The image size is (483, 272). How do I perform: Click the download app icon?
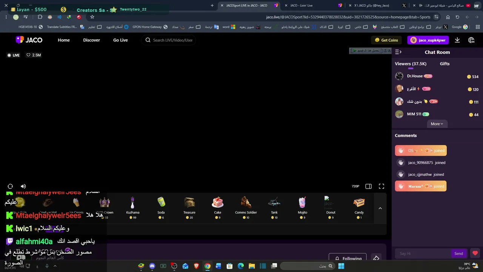pos(457,40)
